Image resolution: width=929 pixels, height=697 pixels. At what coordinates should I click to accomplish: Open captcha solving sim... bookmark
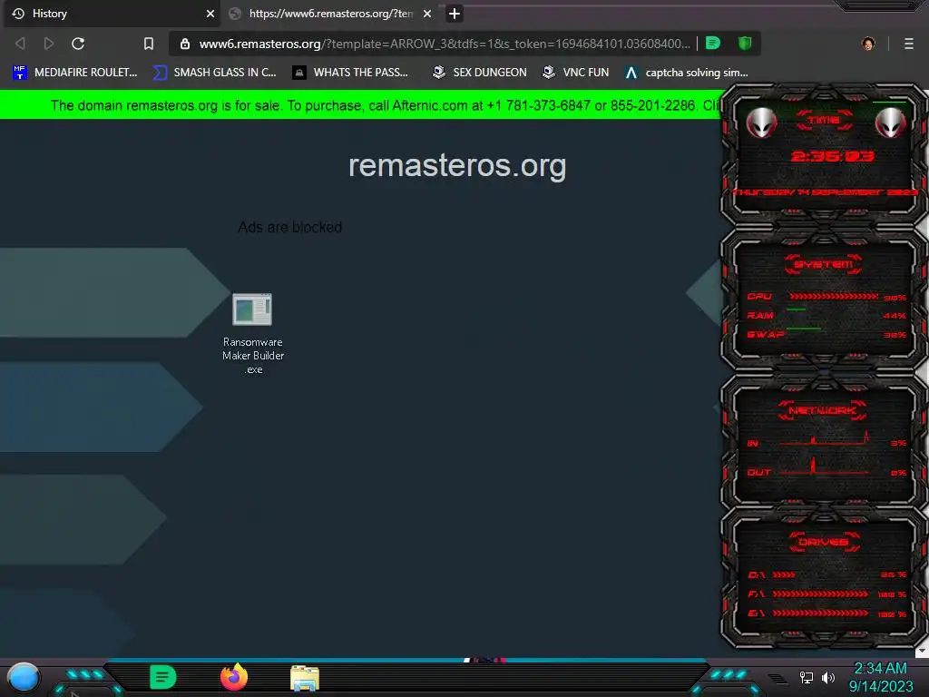click(687, 73)
